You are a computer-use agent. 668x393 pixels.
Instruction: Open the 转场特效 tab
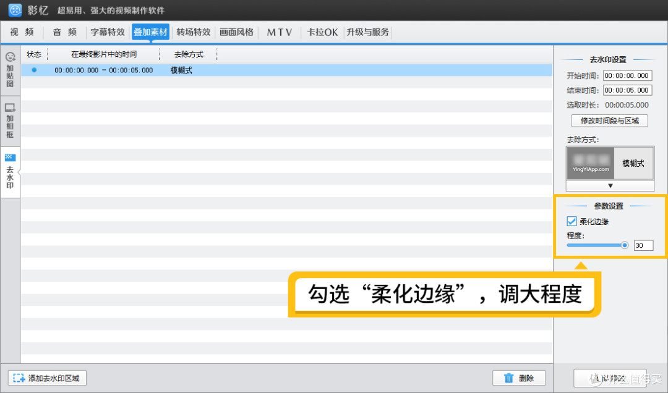pyautogui.click(x=194, y=32)
